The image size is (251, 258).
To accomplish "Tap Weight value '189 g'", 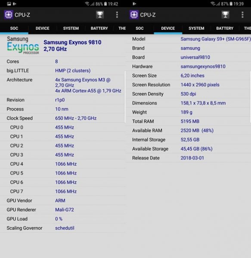I will tap(186, 112).
